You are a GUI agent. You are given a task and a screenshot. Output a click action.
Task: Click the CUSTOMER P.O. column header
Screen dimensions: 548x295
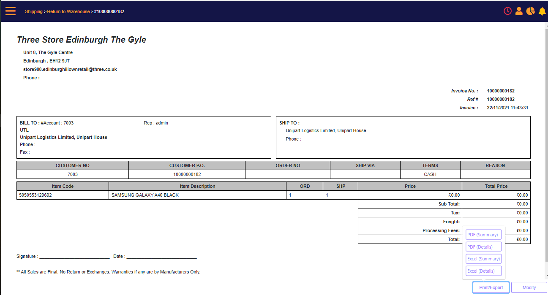pos(187,165)
